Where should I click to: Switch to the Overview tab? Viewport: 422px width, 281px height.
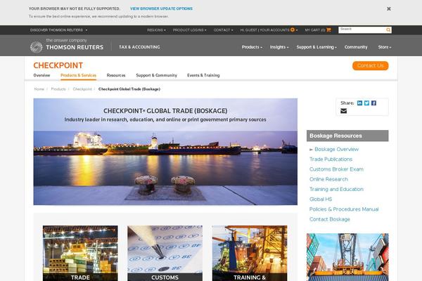click(x=41, y=75)
